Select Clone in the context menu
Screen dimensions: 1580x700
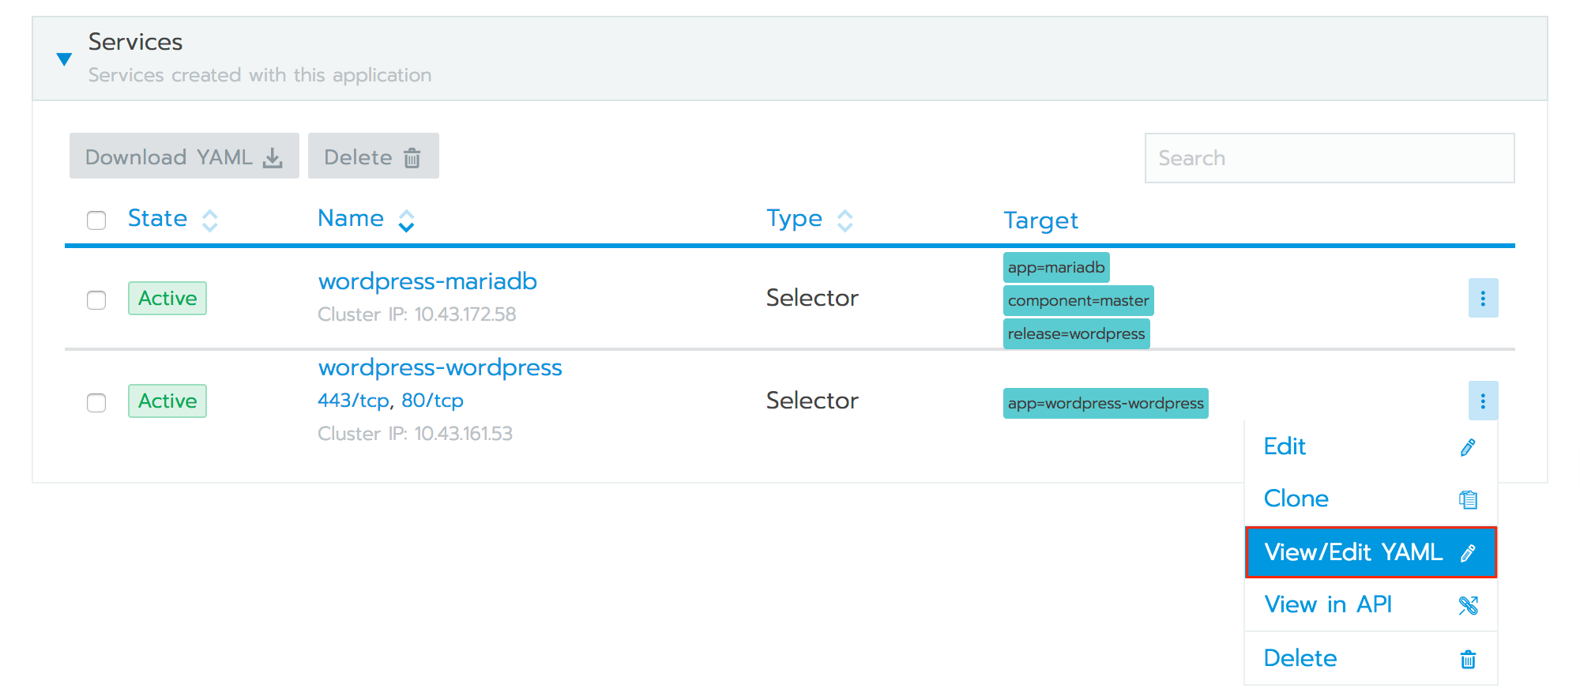click(x=1296, y=499)
